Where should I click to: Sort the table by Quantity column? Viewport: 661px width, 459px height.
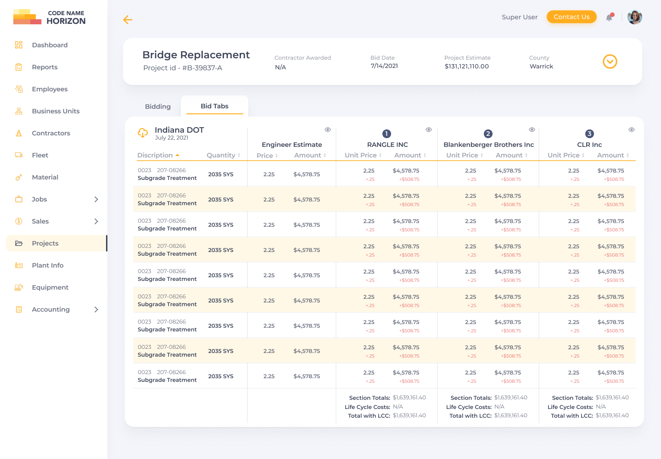[224, 155]
